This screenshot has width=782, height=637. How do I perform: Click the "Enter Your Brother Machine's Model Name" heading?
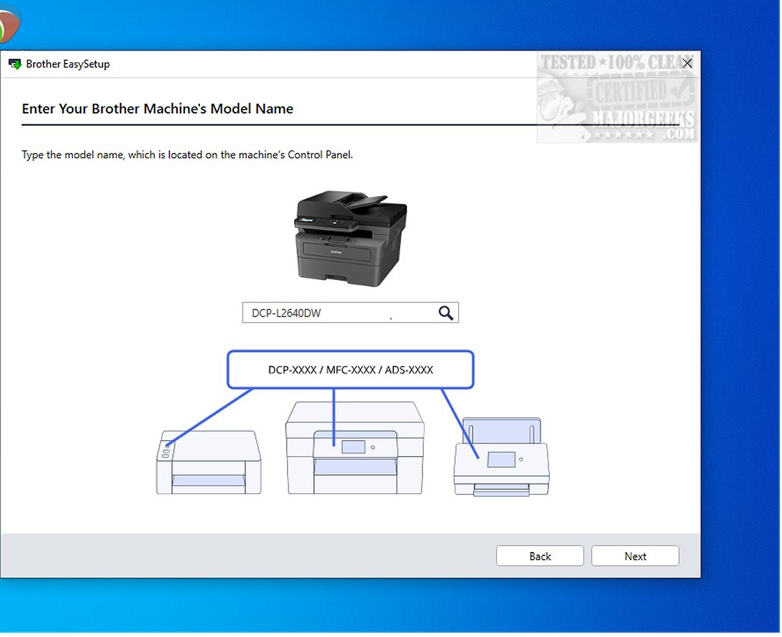coord(158,109)
